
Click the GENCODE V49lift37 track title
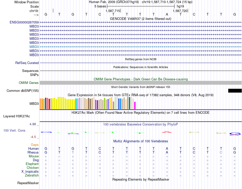pyautogui.click(x=141, y=19)
